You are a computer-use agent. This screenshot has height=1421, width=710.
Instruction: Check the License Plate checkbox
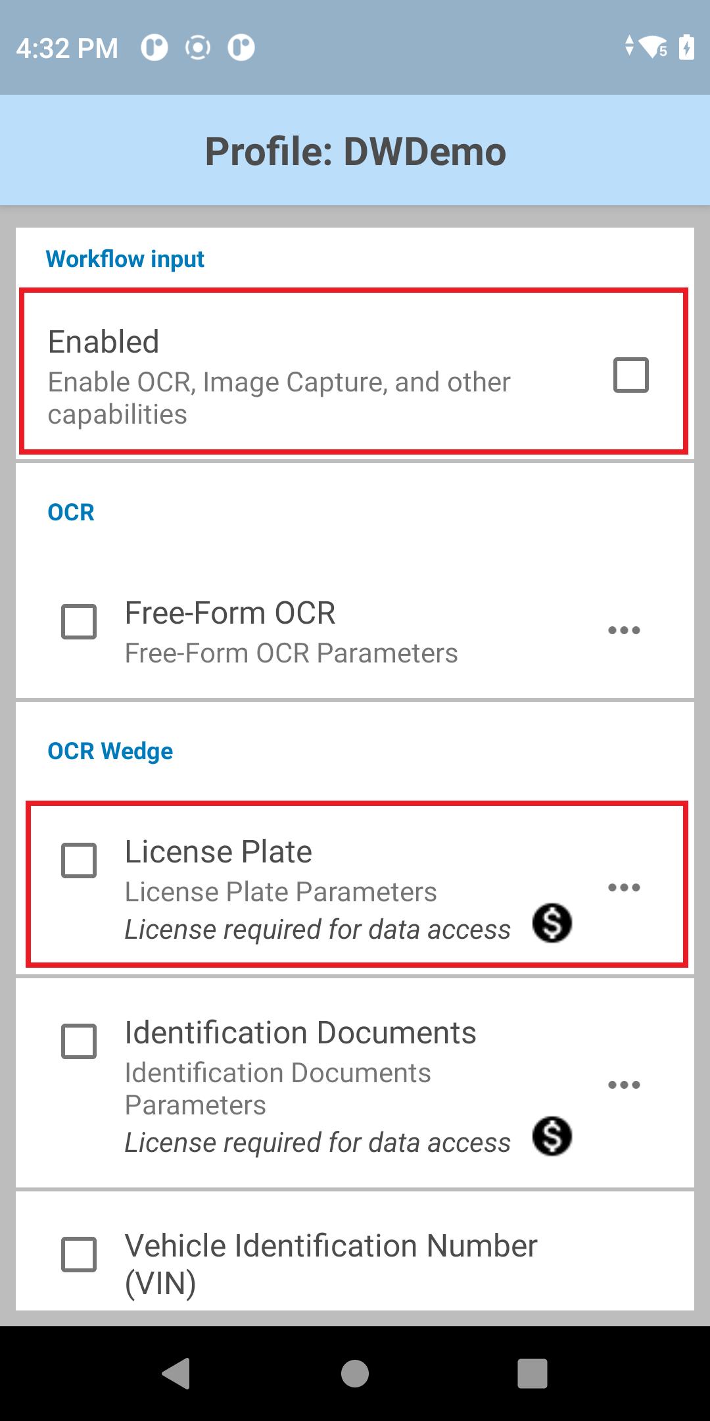[79, 860]
